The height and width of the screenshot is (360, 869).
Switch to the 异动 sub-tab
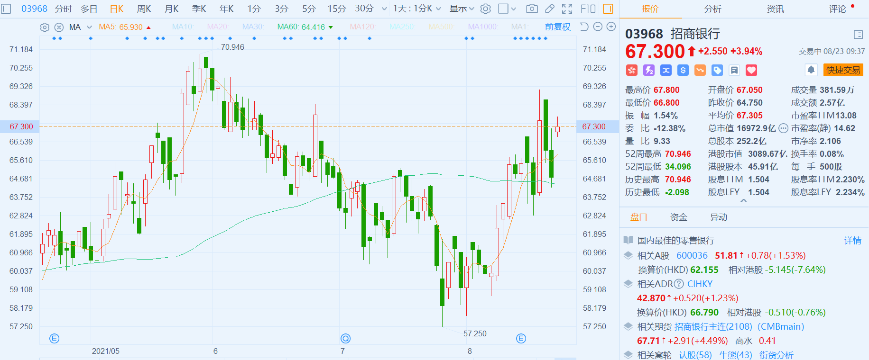click(x=718, y=217)
